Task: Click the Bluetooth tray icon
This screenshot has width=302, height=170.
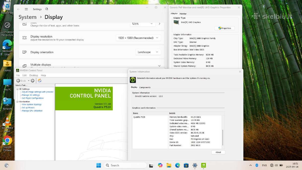Action: click(257, 165)
